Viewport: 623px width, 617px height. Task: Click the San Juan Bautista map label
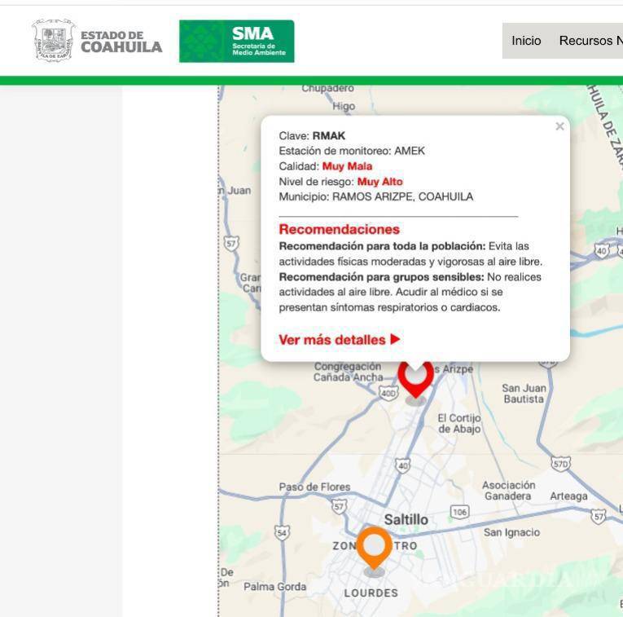523,394
